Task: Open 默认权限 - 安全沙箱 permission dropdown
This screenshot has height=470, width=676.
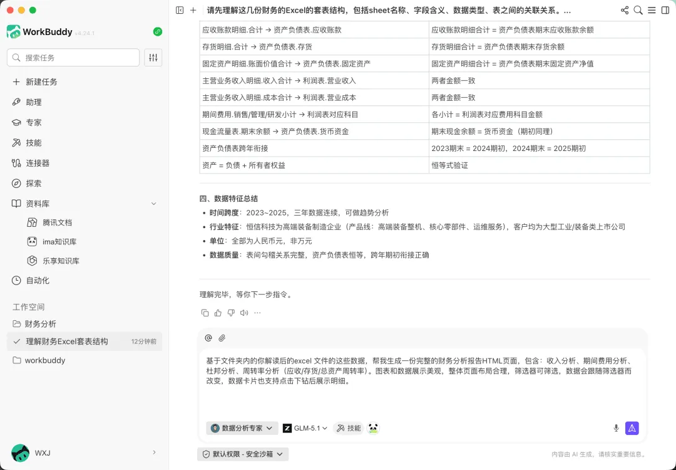Action: [x=243, y=454]
